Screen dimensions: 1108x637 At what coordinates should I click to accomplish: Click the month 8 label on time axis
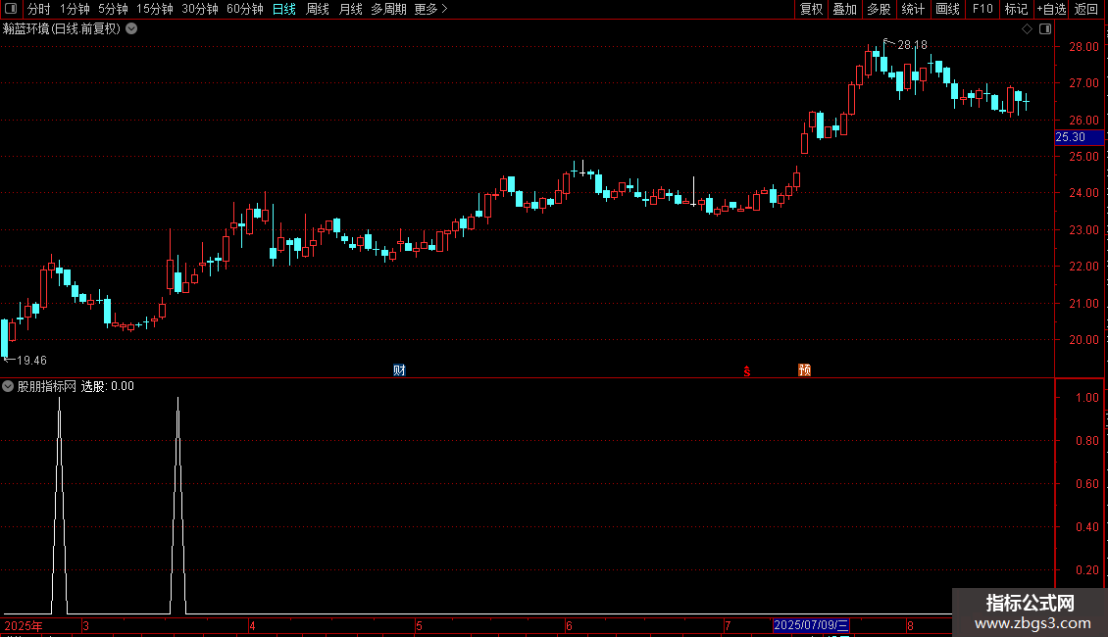910,625
